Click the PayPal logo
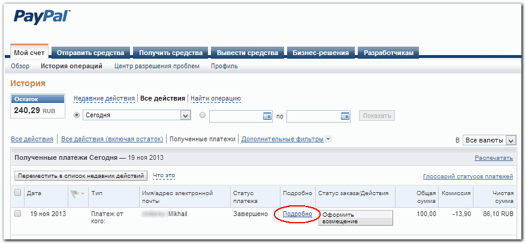 (x=42, y=18)
